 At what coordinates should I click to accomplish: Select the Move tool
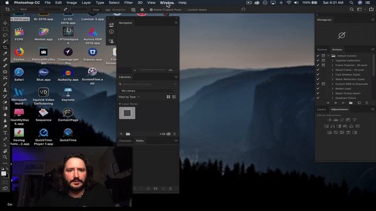point(5,23)
